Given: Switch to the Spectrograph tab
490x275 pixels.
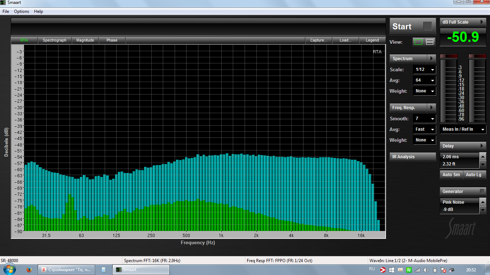Looking at the screenshot, I should (55, 40).
